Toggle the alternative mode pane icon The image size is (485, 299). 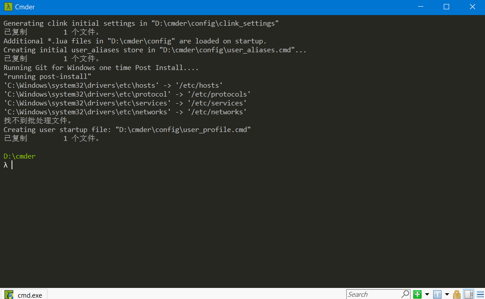(x=469, y=294)
